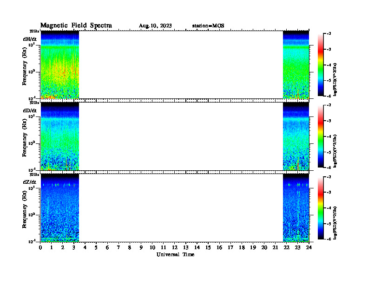Click hour "17" on the time axis

[230, 247]
